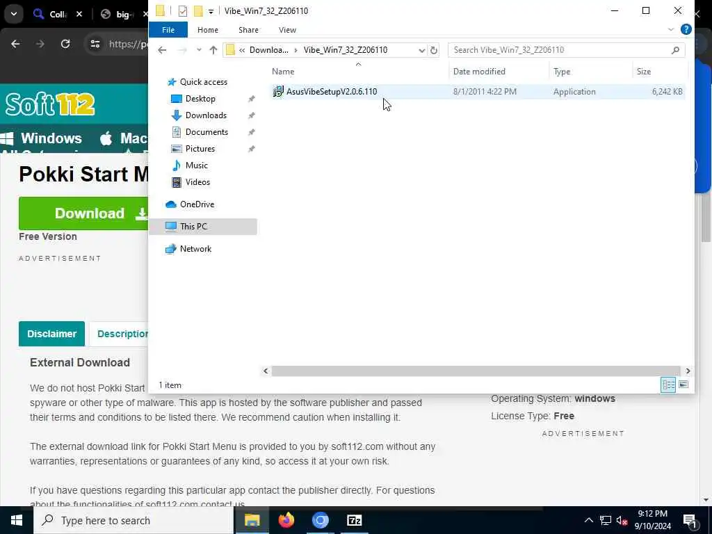Screen dimensions: 712x534
Task: Open Downloads in navigation pane
Action: point(206,115)
